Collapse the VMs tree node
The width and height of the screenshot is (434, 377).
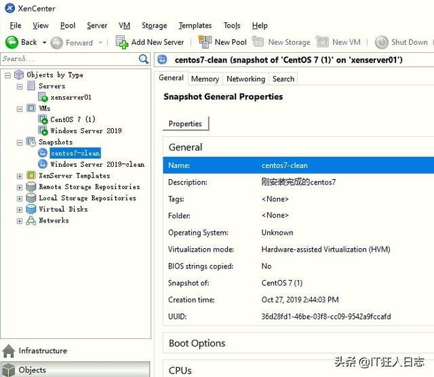pos(20,108)
